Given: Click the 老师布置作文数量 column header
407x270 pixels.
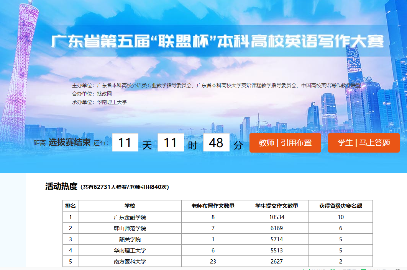Looking at the screenshot, I should point(213,206).
